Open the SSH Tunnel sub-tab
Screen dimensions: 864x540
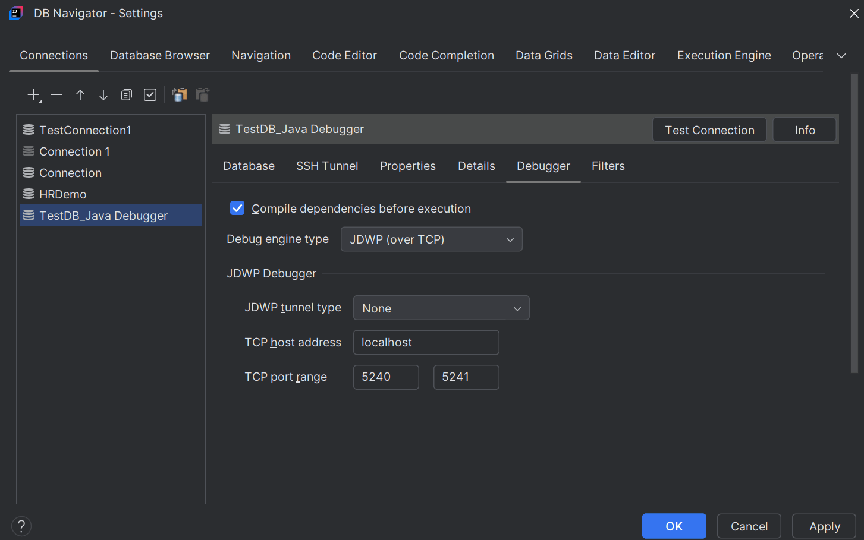pos(327,166)
